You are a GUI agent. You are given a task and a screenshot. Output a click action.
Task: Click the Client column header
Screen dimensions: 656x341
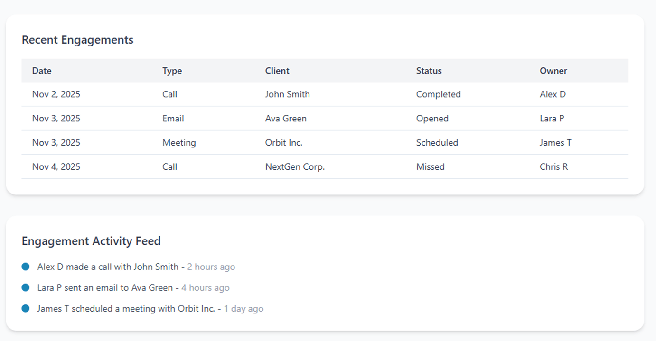tap(277, 71)
